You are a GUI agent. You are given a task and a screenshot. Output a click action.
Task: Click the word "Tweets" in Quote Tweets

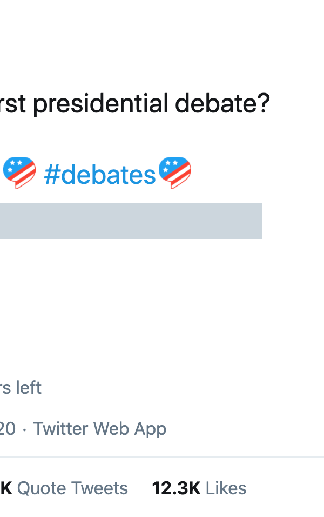100,488
